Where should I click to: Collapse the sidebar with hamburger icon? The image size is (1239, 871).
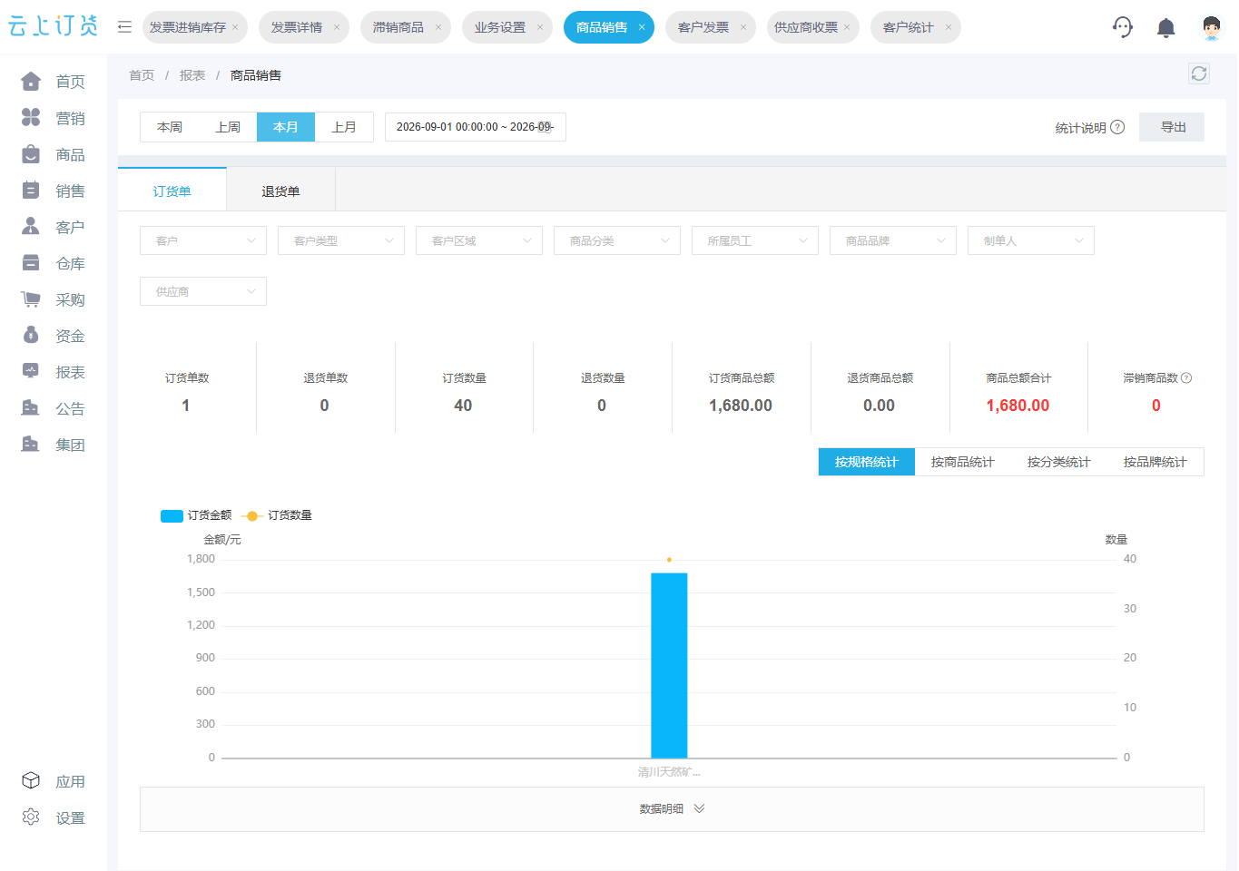(125, 27)
